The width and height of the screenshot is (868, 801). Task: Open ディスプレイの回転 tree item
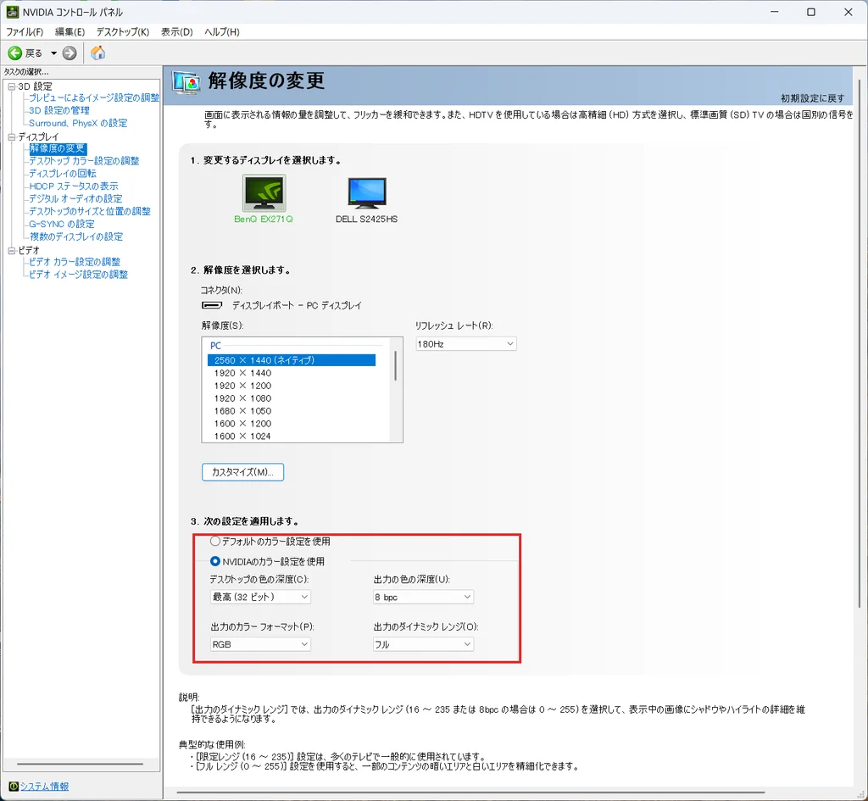[x=63, y=173]
